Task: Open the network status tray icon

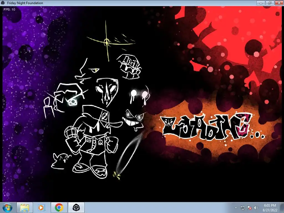Action: tap(242, 208)
